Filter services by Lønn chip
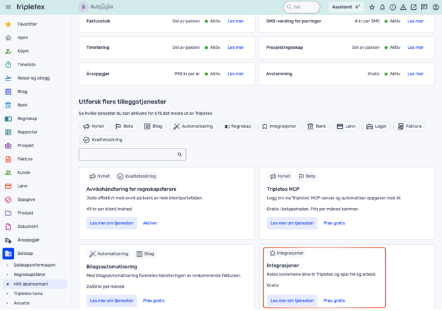 tap(346, 126)
